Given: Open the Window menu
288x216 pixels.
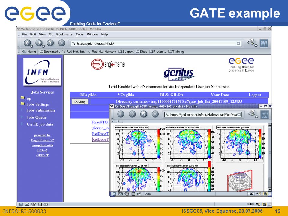Looking at the screenshot, I should click(x=93, y=34).
